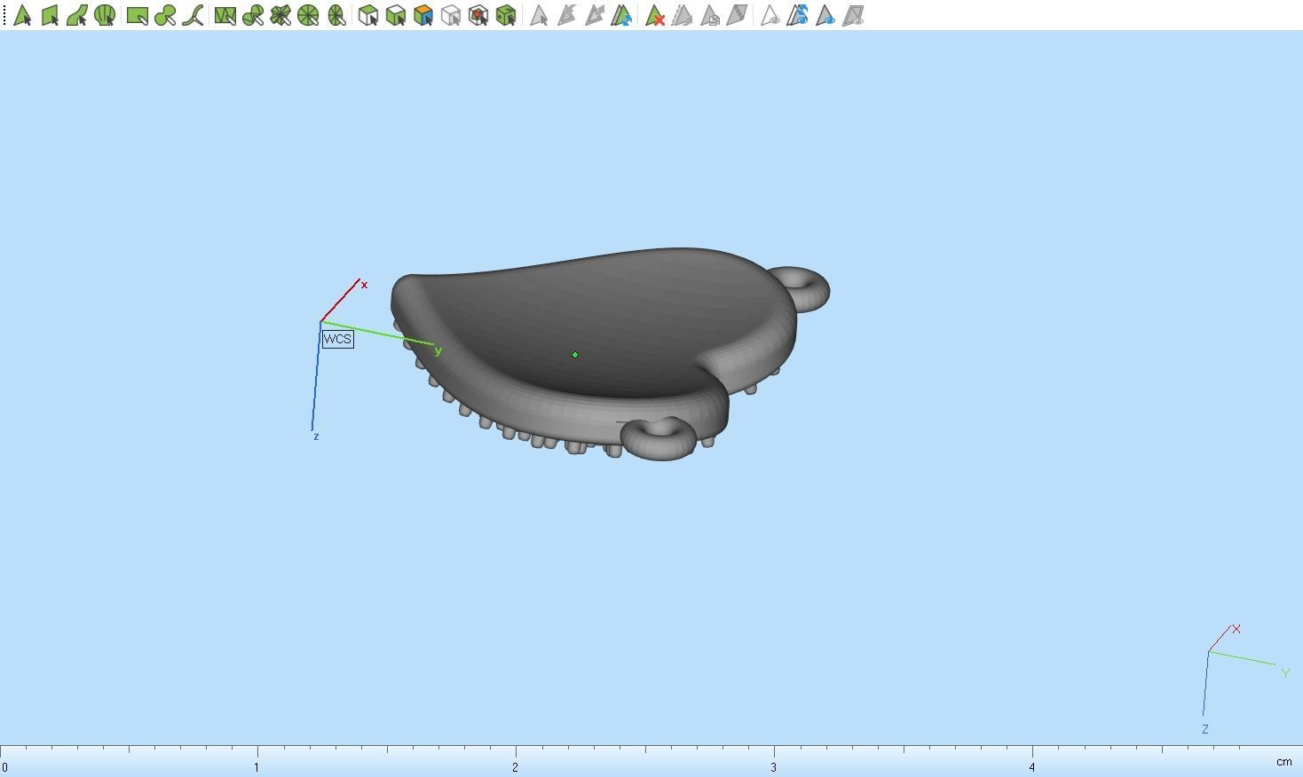The height and width of the screenshot is (777, 1303).
Task: Click the orientation axes indicator in corner
Action: (x=1245, y=679)
